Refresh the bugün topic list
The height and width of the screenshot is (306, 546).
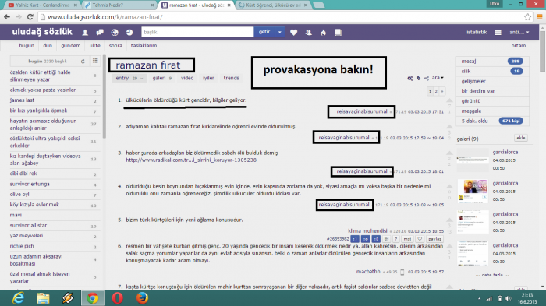tap(83, 62)
